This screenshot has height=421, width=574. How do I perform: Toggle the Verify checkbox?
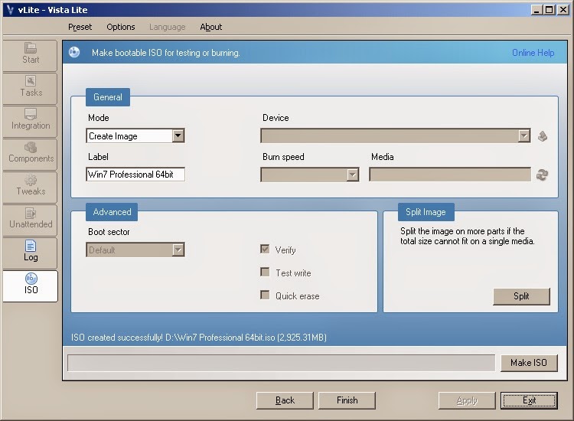265,250
